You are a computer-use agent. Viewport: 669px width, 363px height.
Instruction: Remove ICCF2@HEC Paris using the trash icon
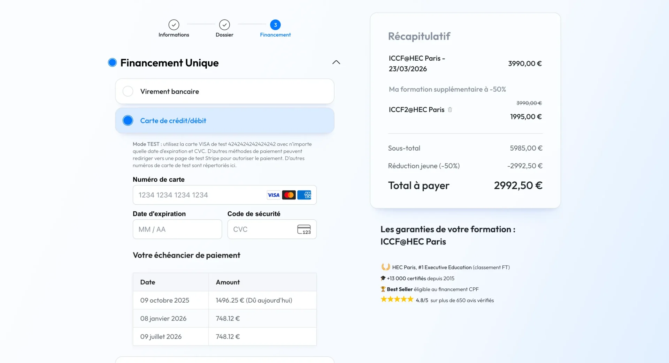450,109
